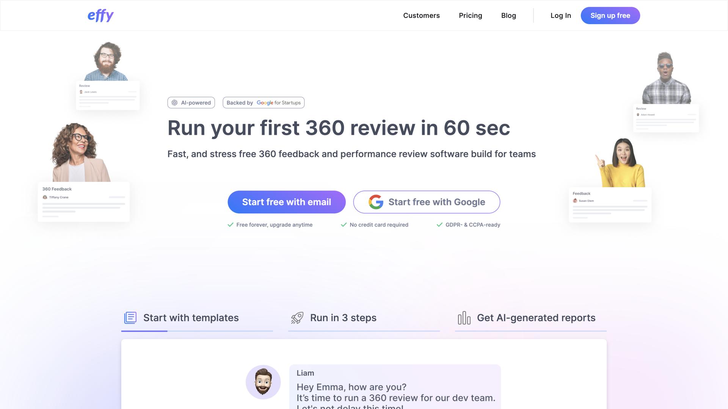
Task: Click the rocket icon
Action: coord(297,318)
